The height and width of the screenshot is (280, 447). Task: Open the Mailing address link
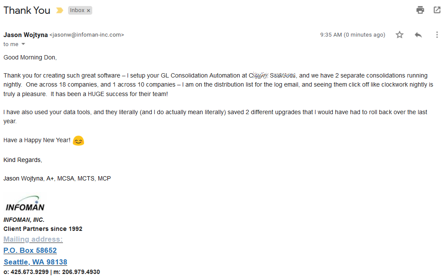coord(33,239)
